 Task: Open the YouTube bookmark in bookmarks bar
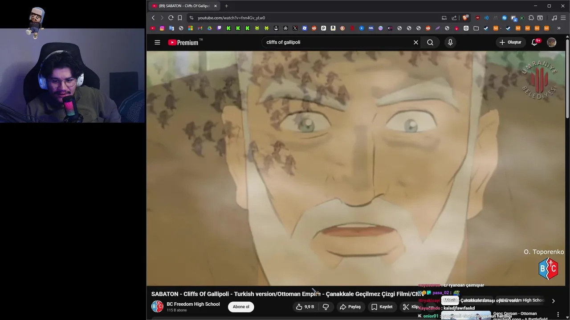[x=153, y=28]
